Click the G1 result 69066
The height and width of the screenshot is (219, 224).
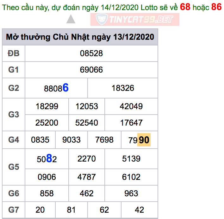[91, 70]
